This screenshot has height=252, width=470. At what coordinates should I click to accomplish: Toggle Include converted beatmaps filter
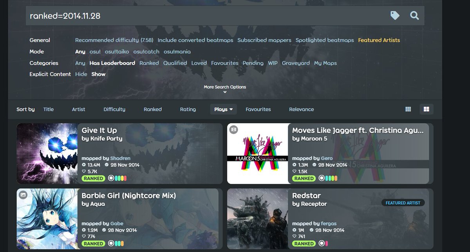coord(195,40)
